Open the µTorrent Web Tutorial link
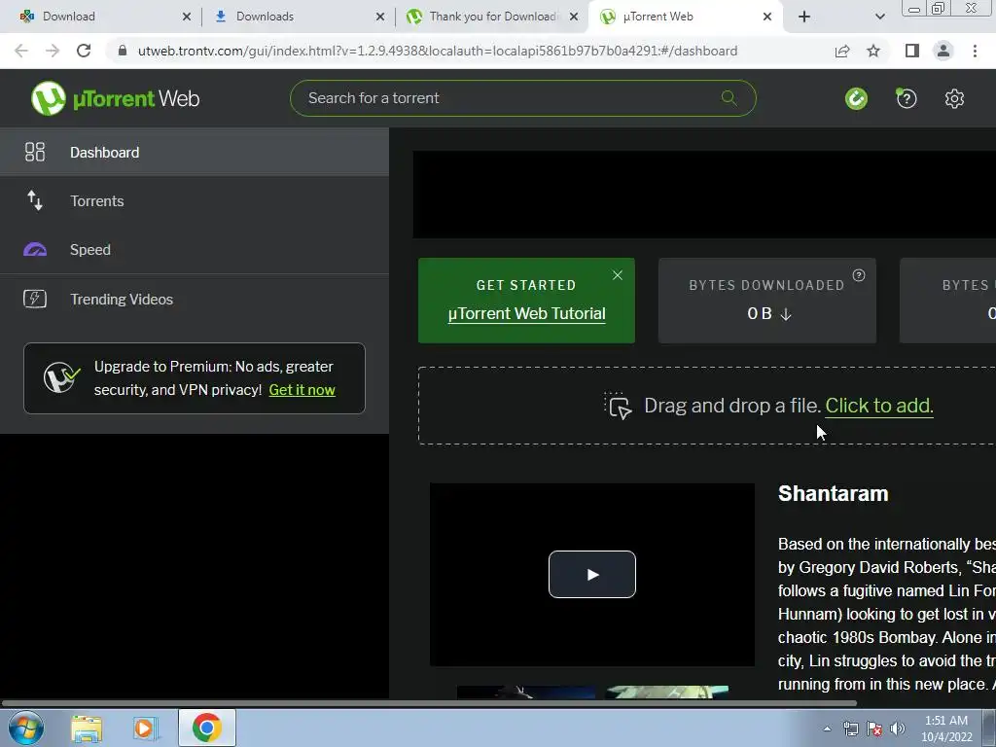The image size is (996, 747). [x=526, y=314]
